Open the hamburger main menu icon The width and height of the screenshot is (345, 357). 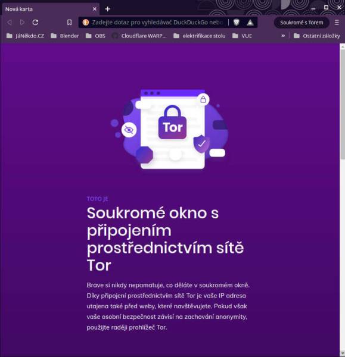coord(337,23)
